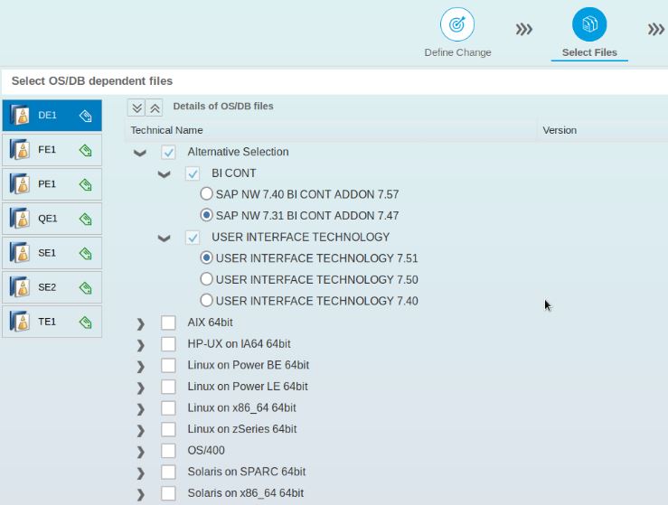This screenshot has width=668, height=505.
Task: Check the Solaris on x86_64 64bit checkbox
Action: tap(168, 492)
